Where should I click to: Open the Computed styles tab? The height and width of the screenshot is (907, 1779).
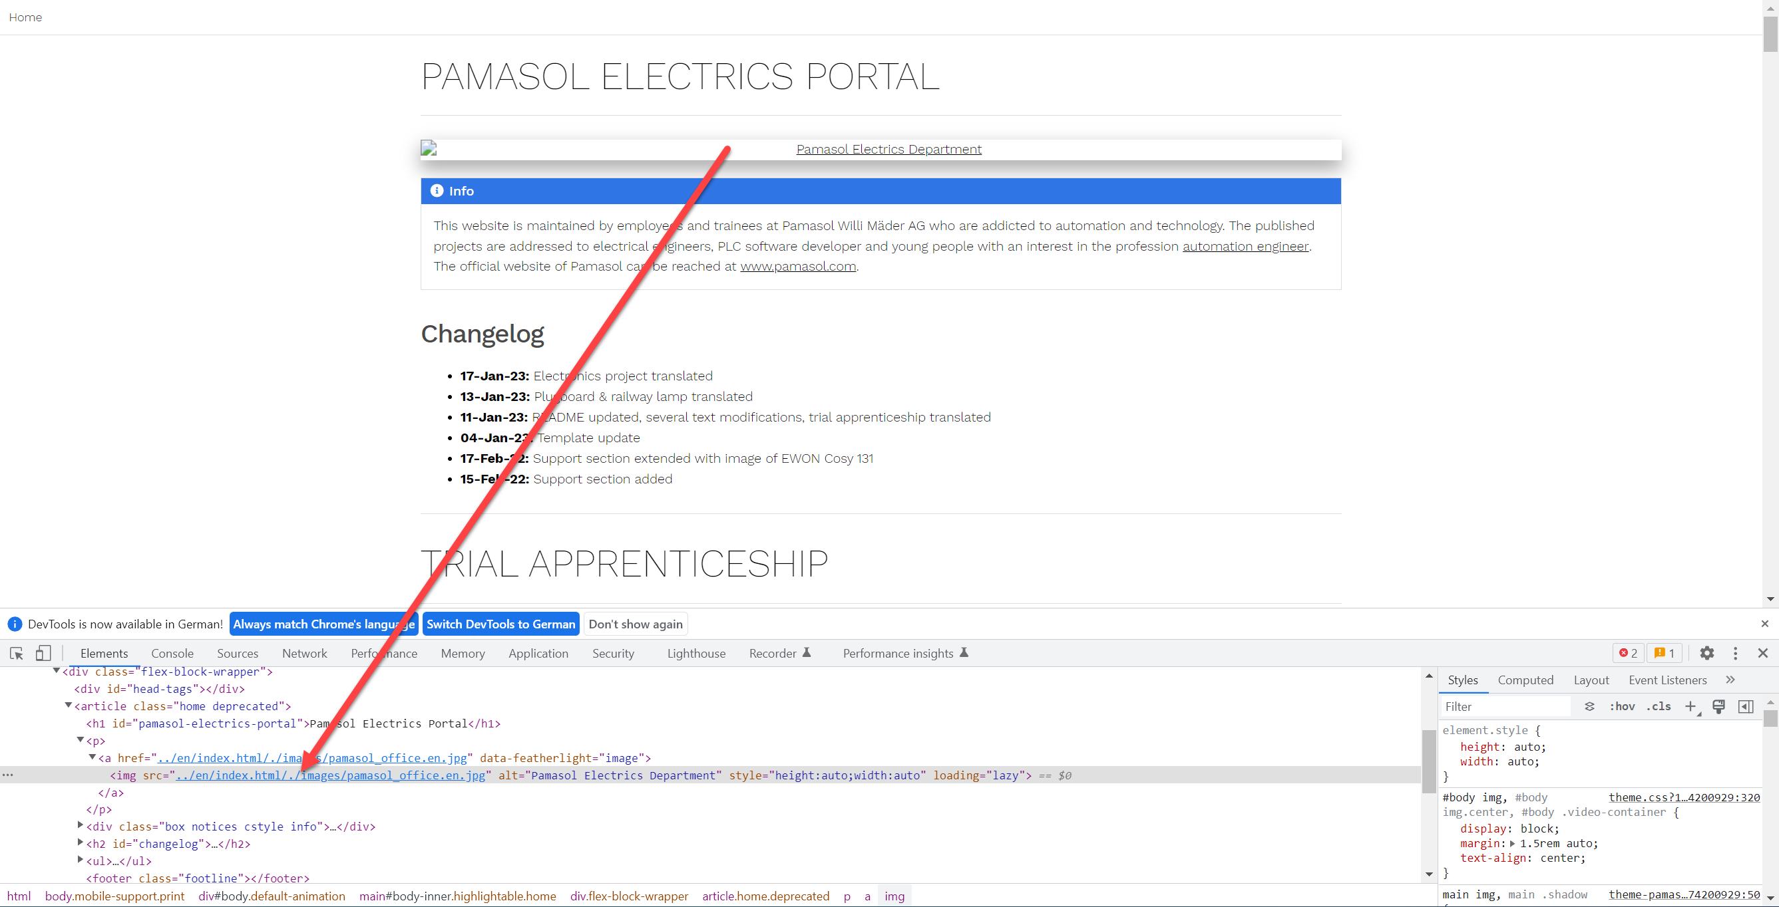[x=1525, y=680]
